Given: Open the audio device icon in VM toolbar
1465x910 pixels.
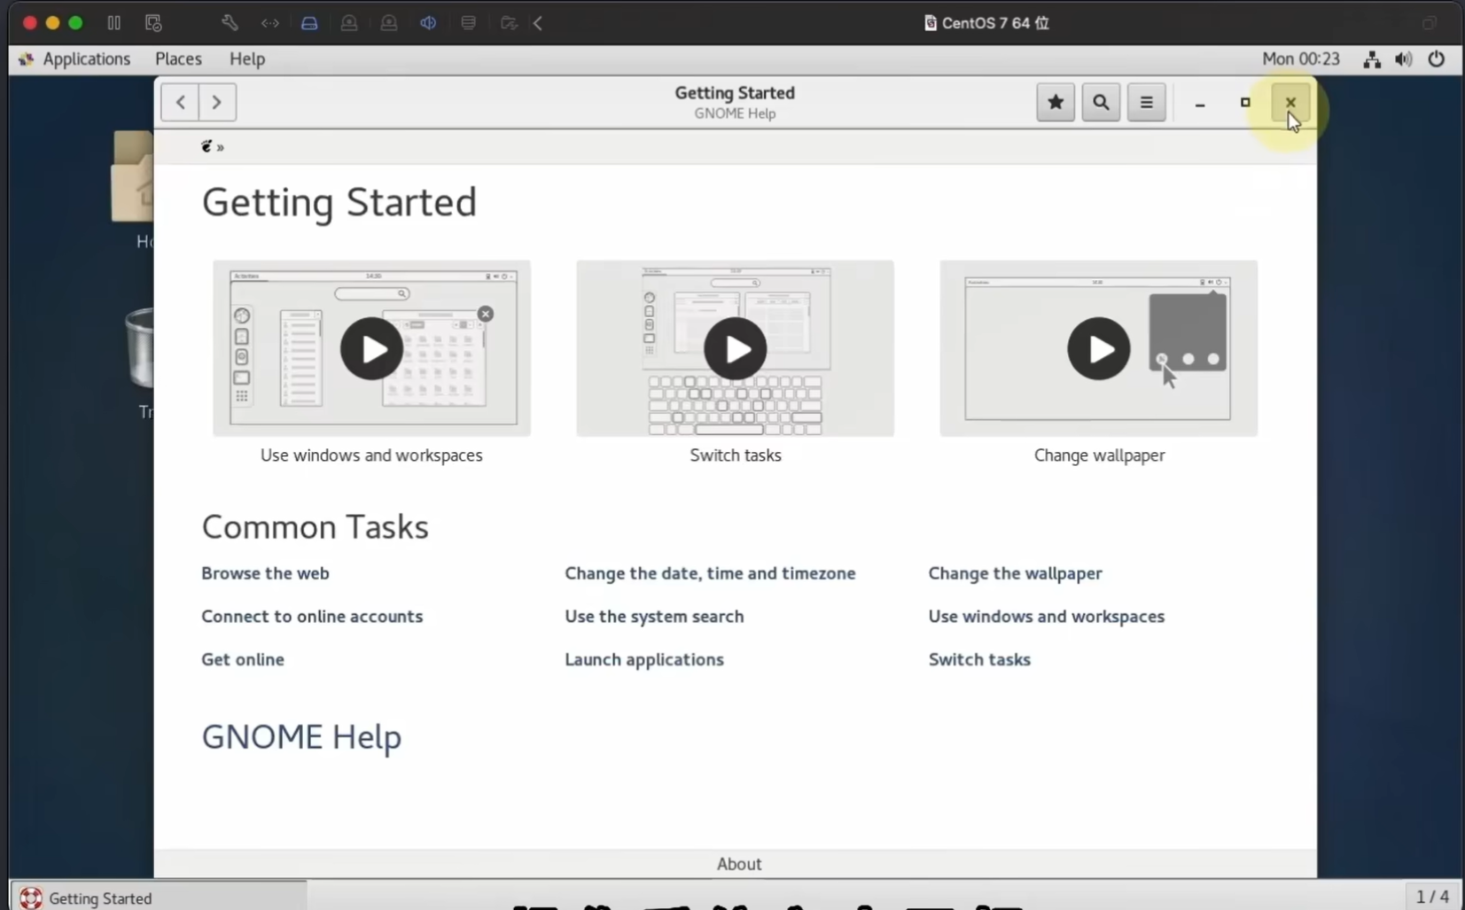Looking at the screenshot, I should 430,23.
